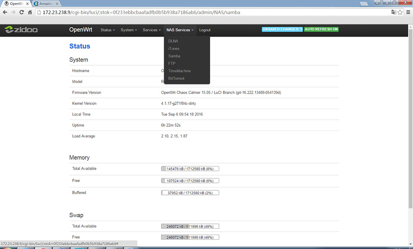
Task: Close the OpenWrt browser tab
Action: point(27,4)
